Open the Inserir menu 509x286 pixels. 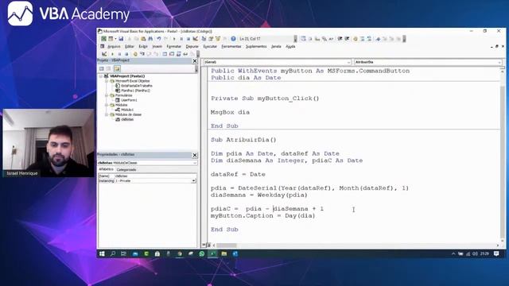pos(157,46)
